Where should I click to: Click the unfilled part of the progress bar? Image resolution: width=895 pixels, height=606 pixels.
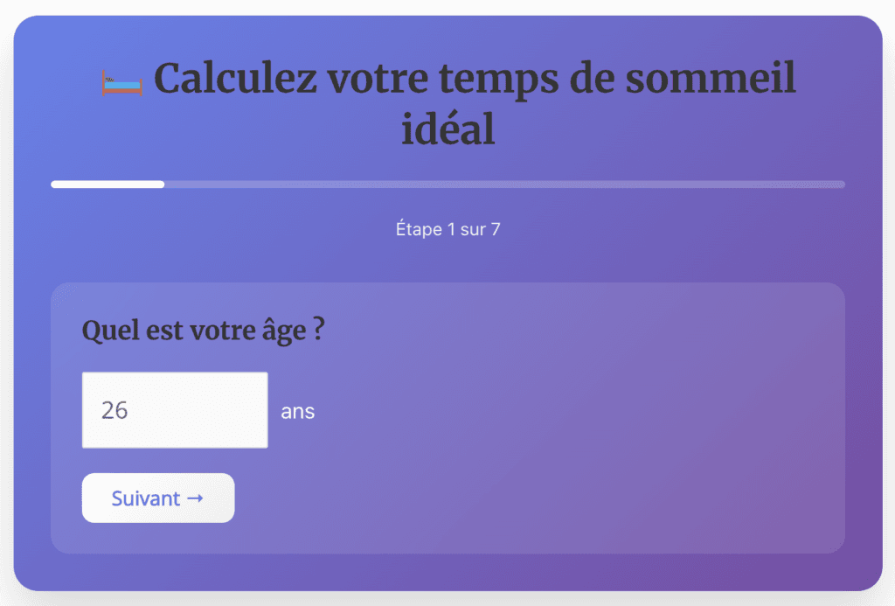[524, 185]
